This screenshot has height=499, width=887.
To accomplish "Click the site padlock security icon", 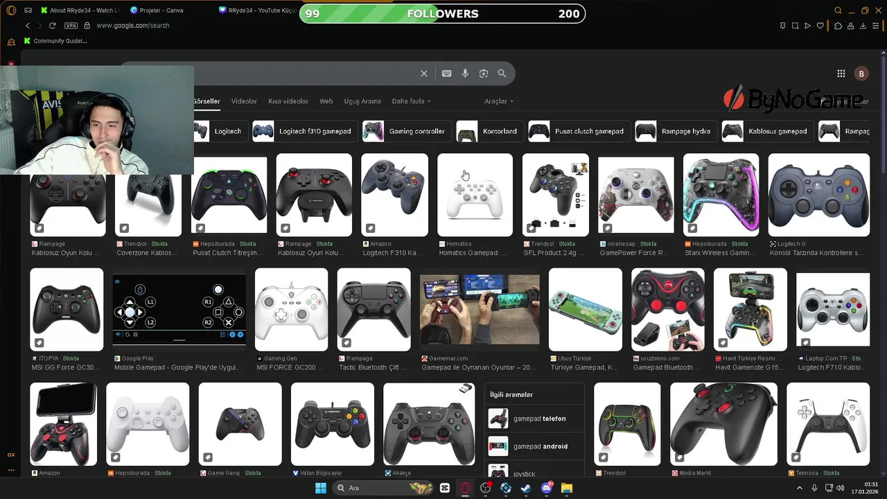I will 87,26.
